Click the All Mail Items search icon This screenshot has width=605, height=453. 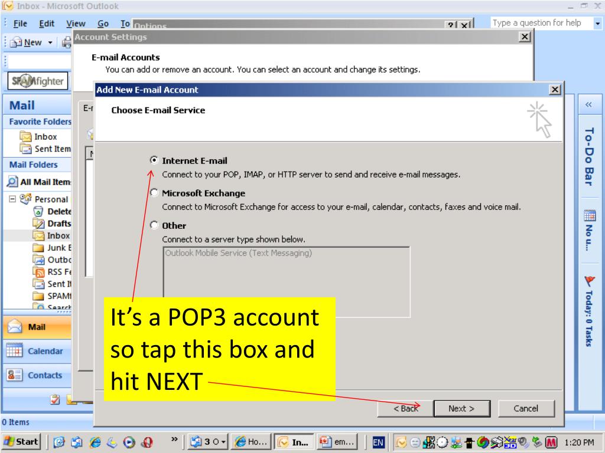[x=12, y=182]
